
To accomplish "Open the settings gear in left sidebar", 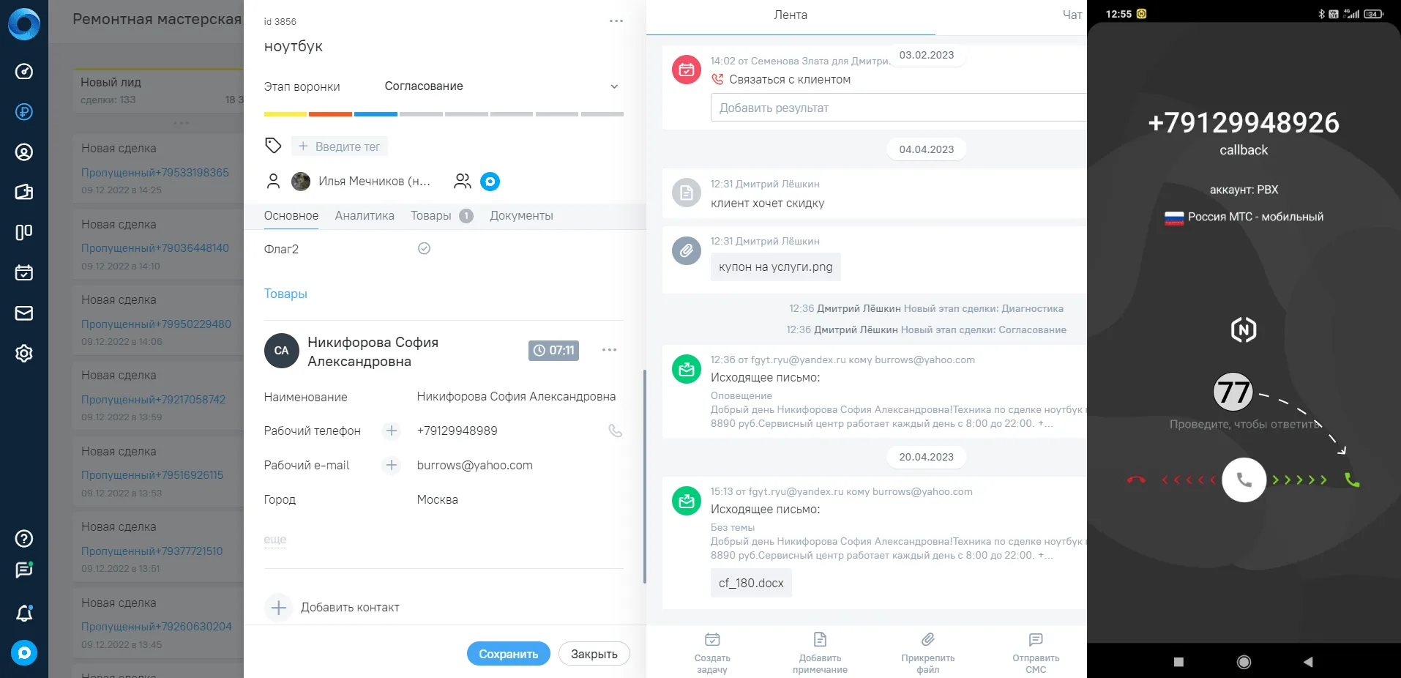I will click(24, 354).
